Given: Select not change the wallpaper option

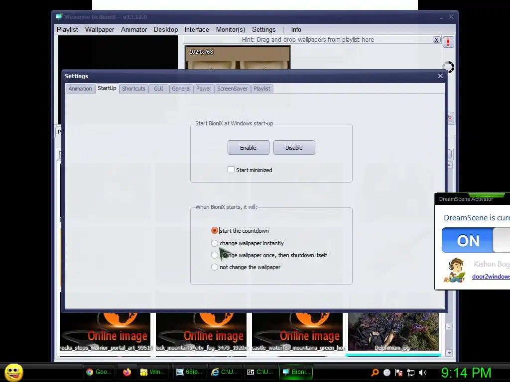Looking at the screenshot, I should [214, 267].
